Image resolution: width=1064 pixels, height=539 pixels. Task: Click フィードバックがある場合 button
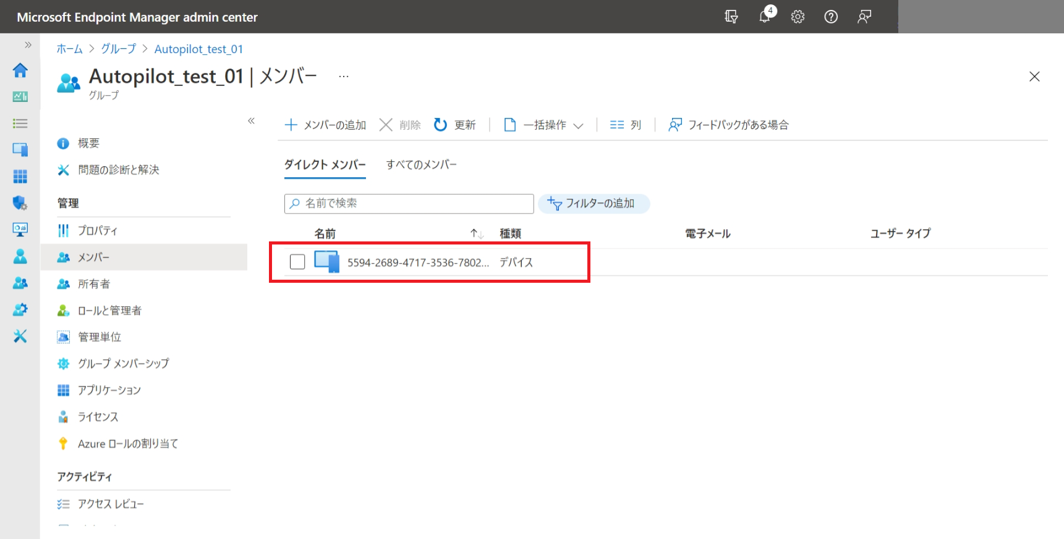(x=728, y=125)
